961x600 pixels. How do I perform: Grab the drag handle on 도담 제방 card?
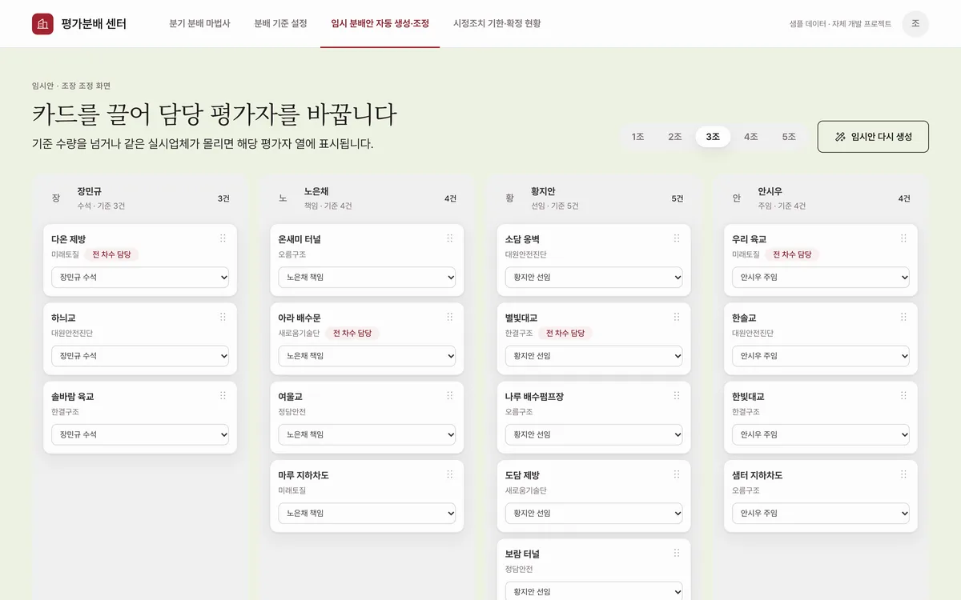[677, 474]
